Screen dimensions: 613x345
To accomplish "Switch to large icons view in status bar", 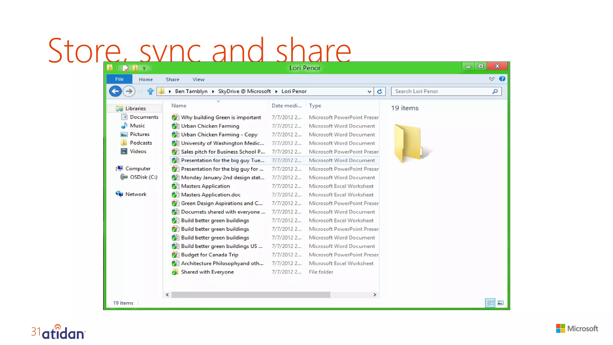I will 500,303.
